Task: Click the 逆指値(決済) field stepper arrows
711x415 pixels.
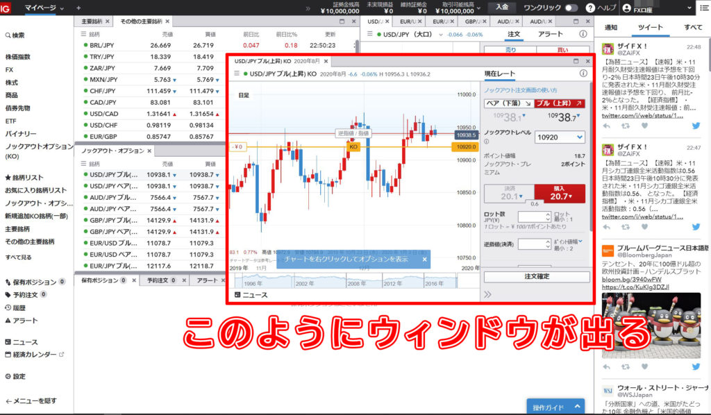Action: [x=548, y=244]
